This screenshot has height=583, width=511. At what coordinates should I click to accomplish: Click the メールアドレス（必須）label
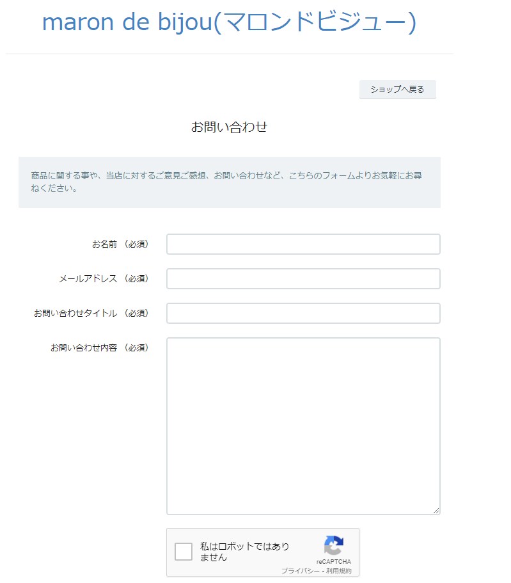pyautogui.click(x=104, y=278)
